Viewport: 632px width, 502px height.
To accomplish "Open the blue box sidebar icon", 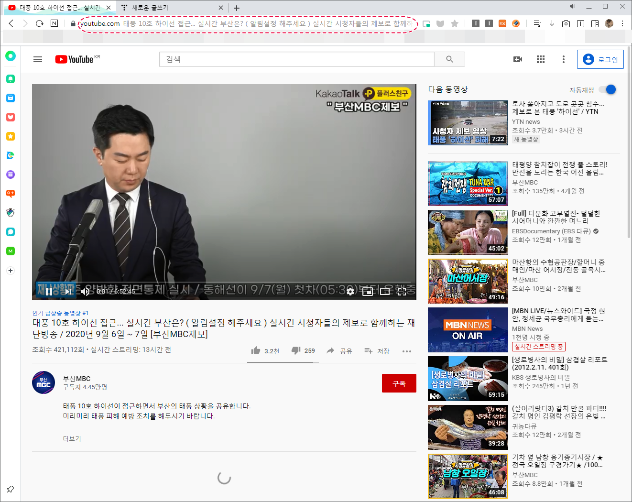I will tap(11, 98).
